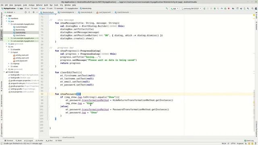This screenshot has height=145, width=258.
Task: Collapse the layout folder
Action: [x=9, y=52]
